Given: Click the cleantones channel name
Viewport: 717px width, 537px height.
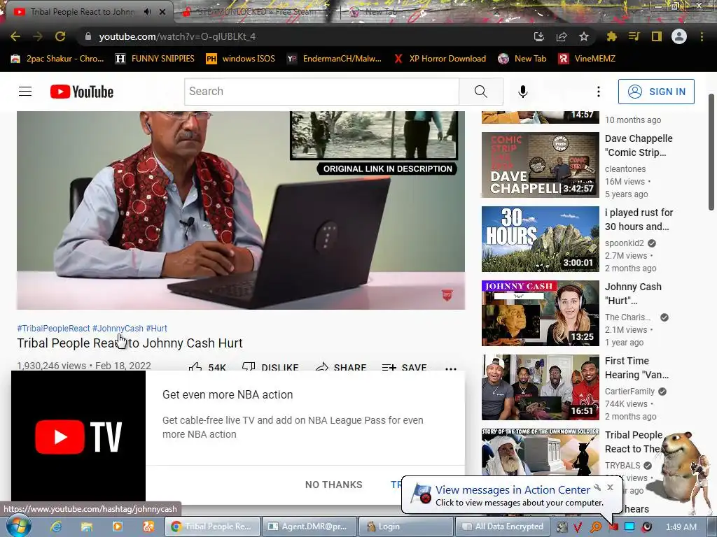Looking at the screenshot, I should [x=625, y=169].
